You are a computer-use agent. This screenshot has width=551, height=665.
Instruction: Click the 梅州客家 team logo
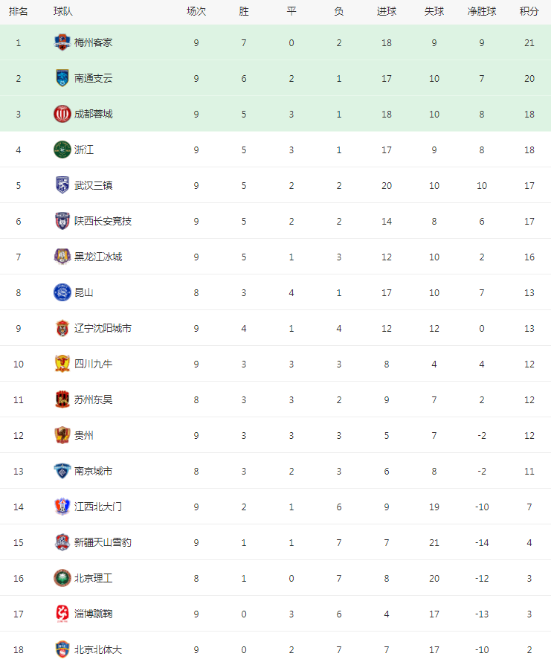click(62, 42)
